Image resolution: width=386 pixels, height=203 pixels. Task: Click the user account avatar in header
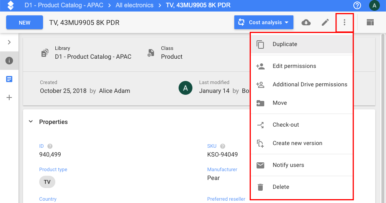(x=374, y=5)
